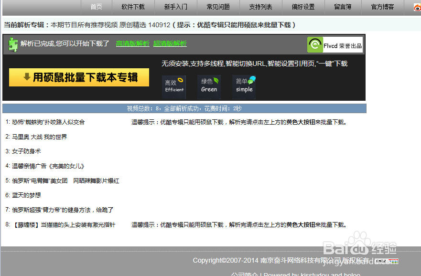Viewport: 421px width, 276px height.
Task: Click 温馨提示 text beside video 8
Action: (x=239, y=225)
